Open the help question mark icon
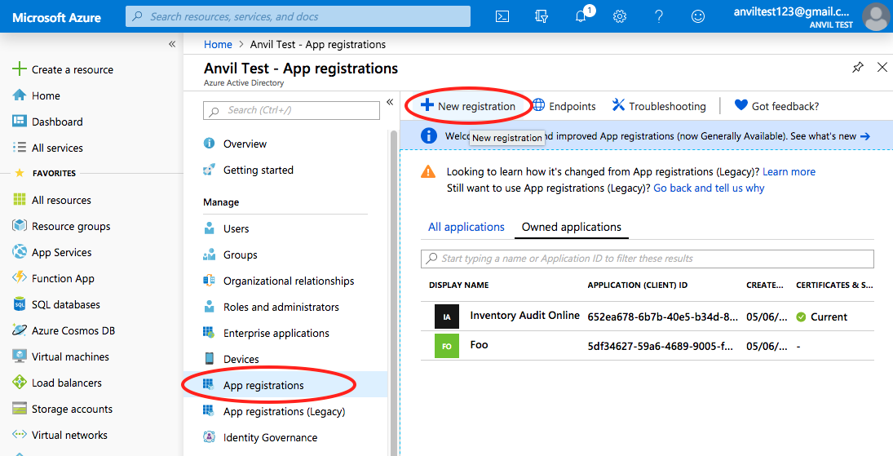Screen dimensions: 893x456 [659, 16]
